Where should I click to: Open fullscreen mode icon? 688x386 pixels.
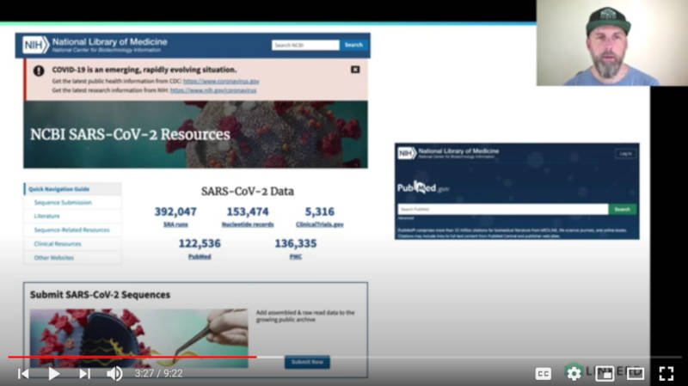click(x=666, y=374)
